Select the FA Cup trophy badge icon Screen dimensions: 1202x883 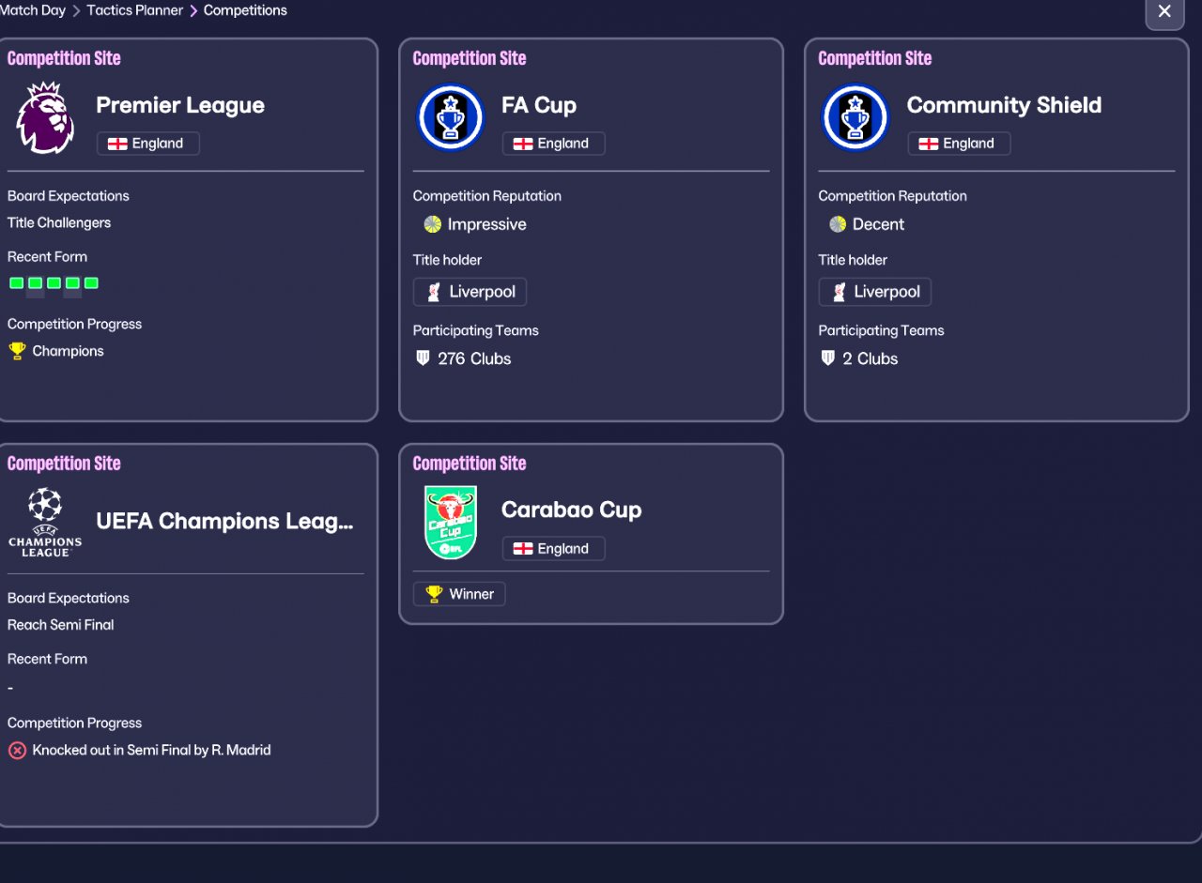point(451,118)
